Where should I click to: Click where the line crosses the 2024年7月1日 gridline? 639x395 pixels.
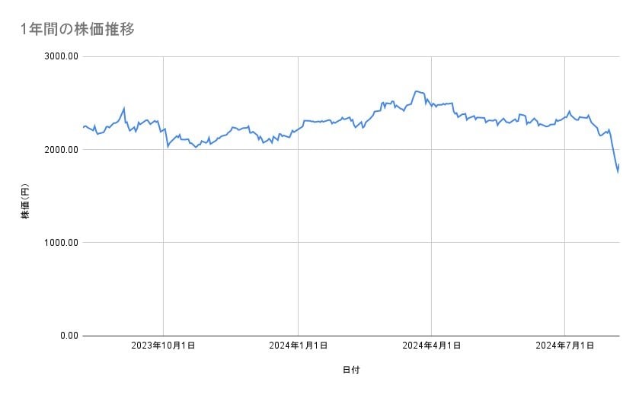[564, 116]
